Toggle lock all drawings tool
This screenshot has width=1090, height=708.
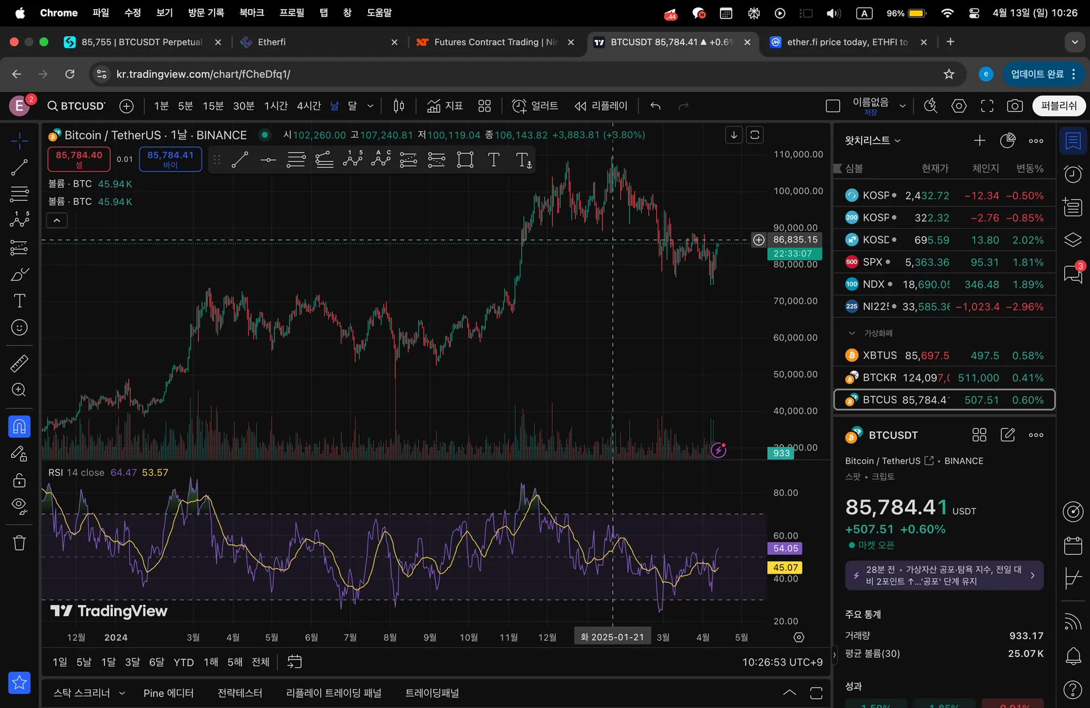[x=19, y=480]
